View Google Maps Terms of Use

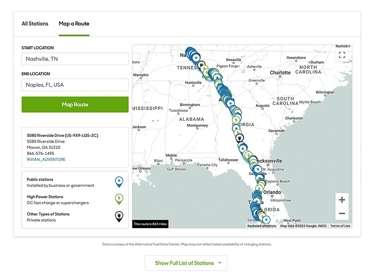(339, 225)
